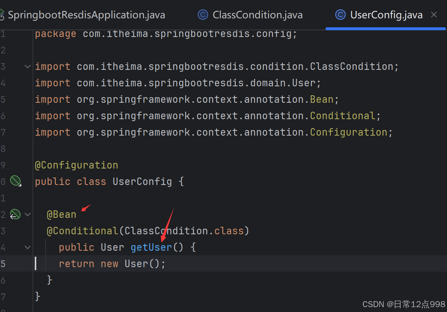Select the UserConfig.java tab
This screenshot has height=312, width=447.
point(386,15)
